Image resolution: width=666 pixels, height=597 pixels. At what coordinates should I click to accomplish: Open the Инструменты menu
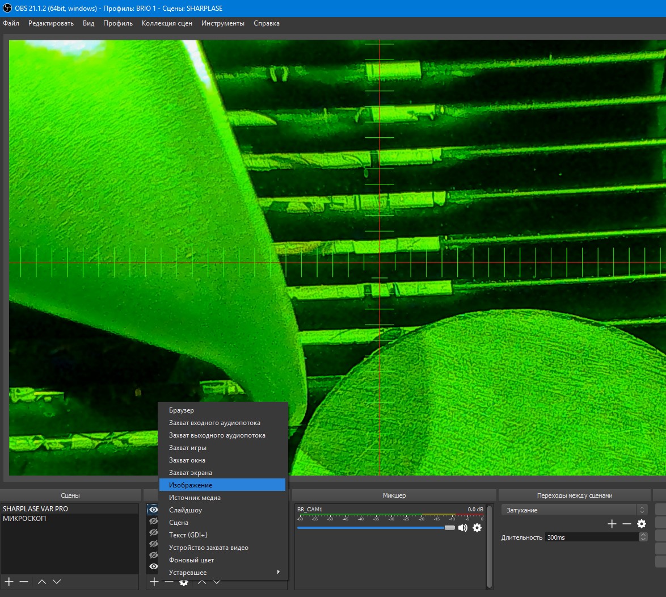point(222,23)
